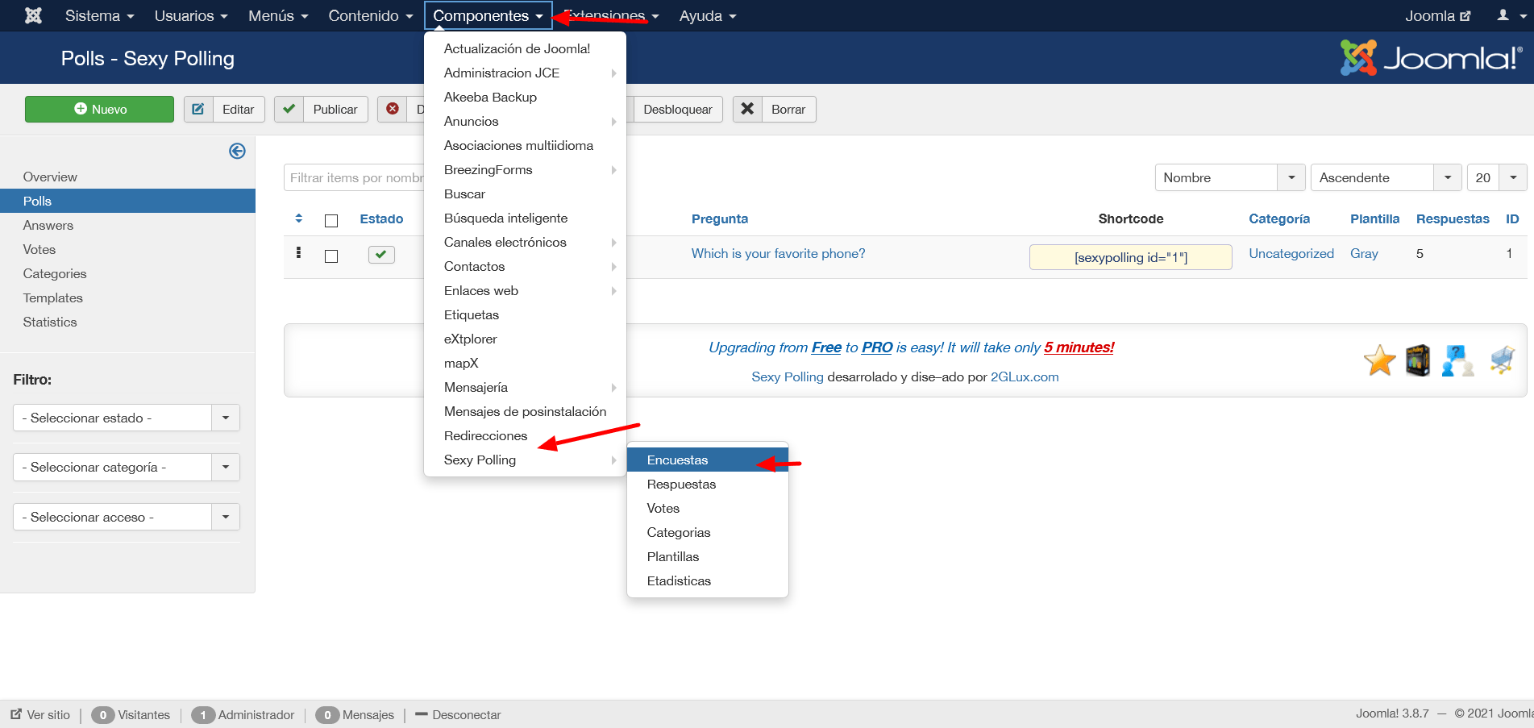Screen dimensions: 1534x728
Task: Expand Administracion JCE submenu
Action: click(526, 73)
